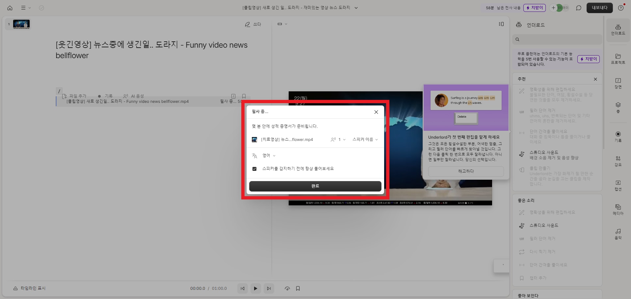Click the 기록 record option
This screenshot has height=299, width=631.
(x=105, y=96)
